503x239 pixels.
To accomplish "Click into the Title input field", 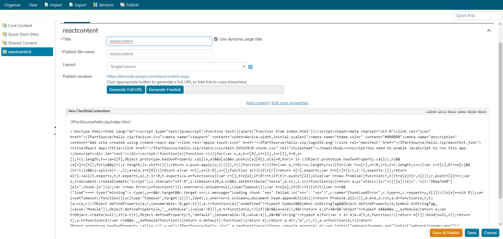I will click(x=159, y=41).
